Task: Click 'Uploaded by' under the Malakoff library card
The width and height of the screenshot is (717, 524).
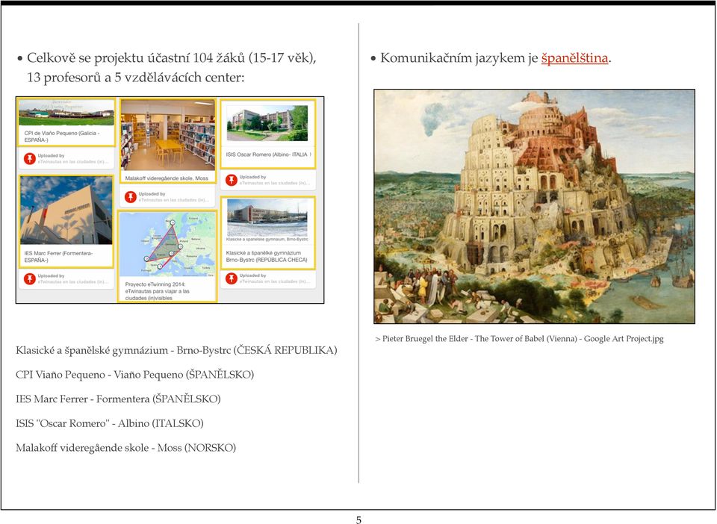Action: click(x=152, y=194)
